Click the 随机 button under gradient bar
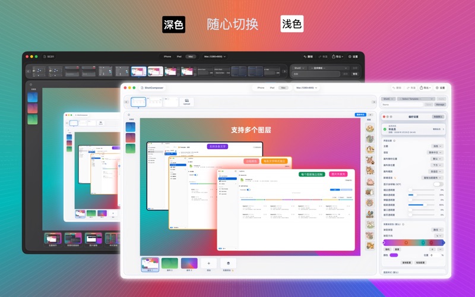Image resolution: width=475 pixels, height=297 pixels. tap(387, 249)
